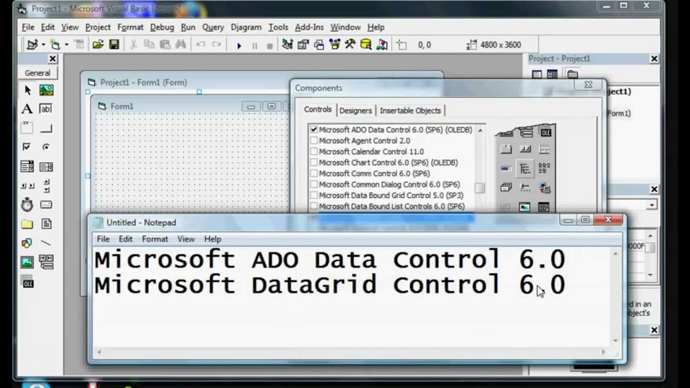The width and height of the screenshot is (690, 388).
Task: Toggle Folders icon in Project panel
Action: tap(572, 74)
